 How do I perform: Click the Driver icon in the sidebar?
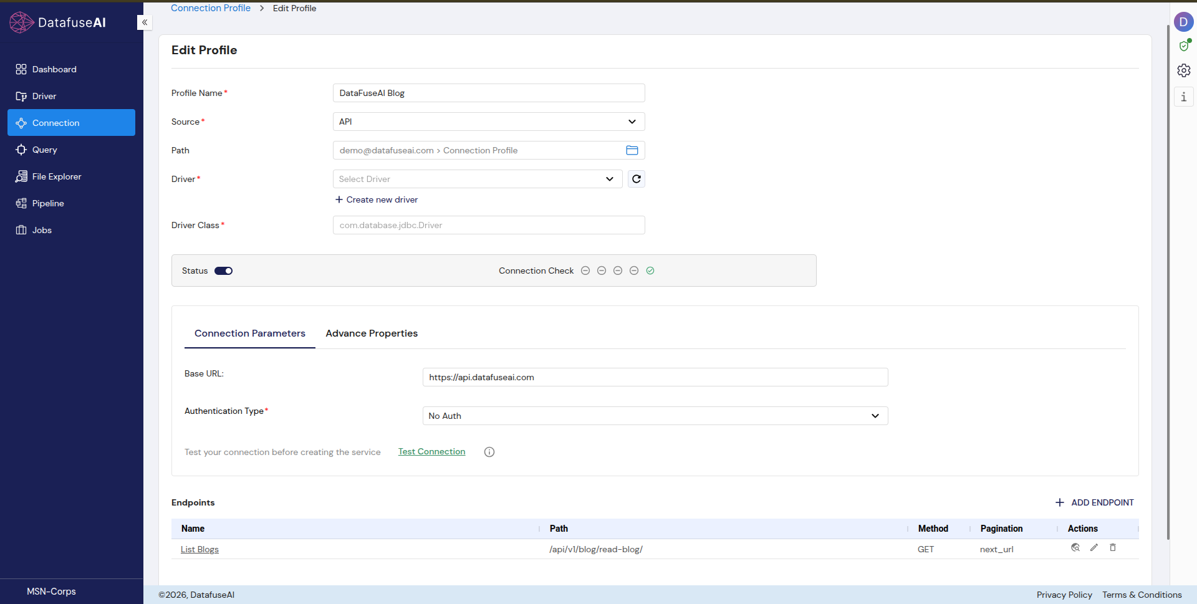21,96
